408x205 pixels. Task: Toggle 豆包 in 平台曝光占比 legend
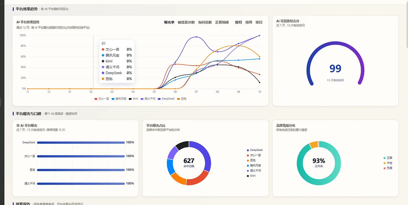pos(251,160)
